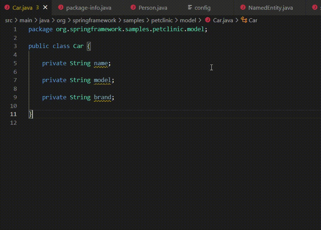Click the Car class symbol in the breadcrumb
Image resolution: width=321 pixels, height=230 pixels.
pos(253,20)
